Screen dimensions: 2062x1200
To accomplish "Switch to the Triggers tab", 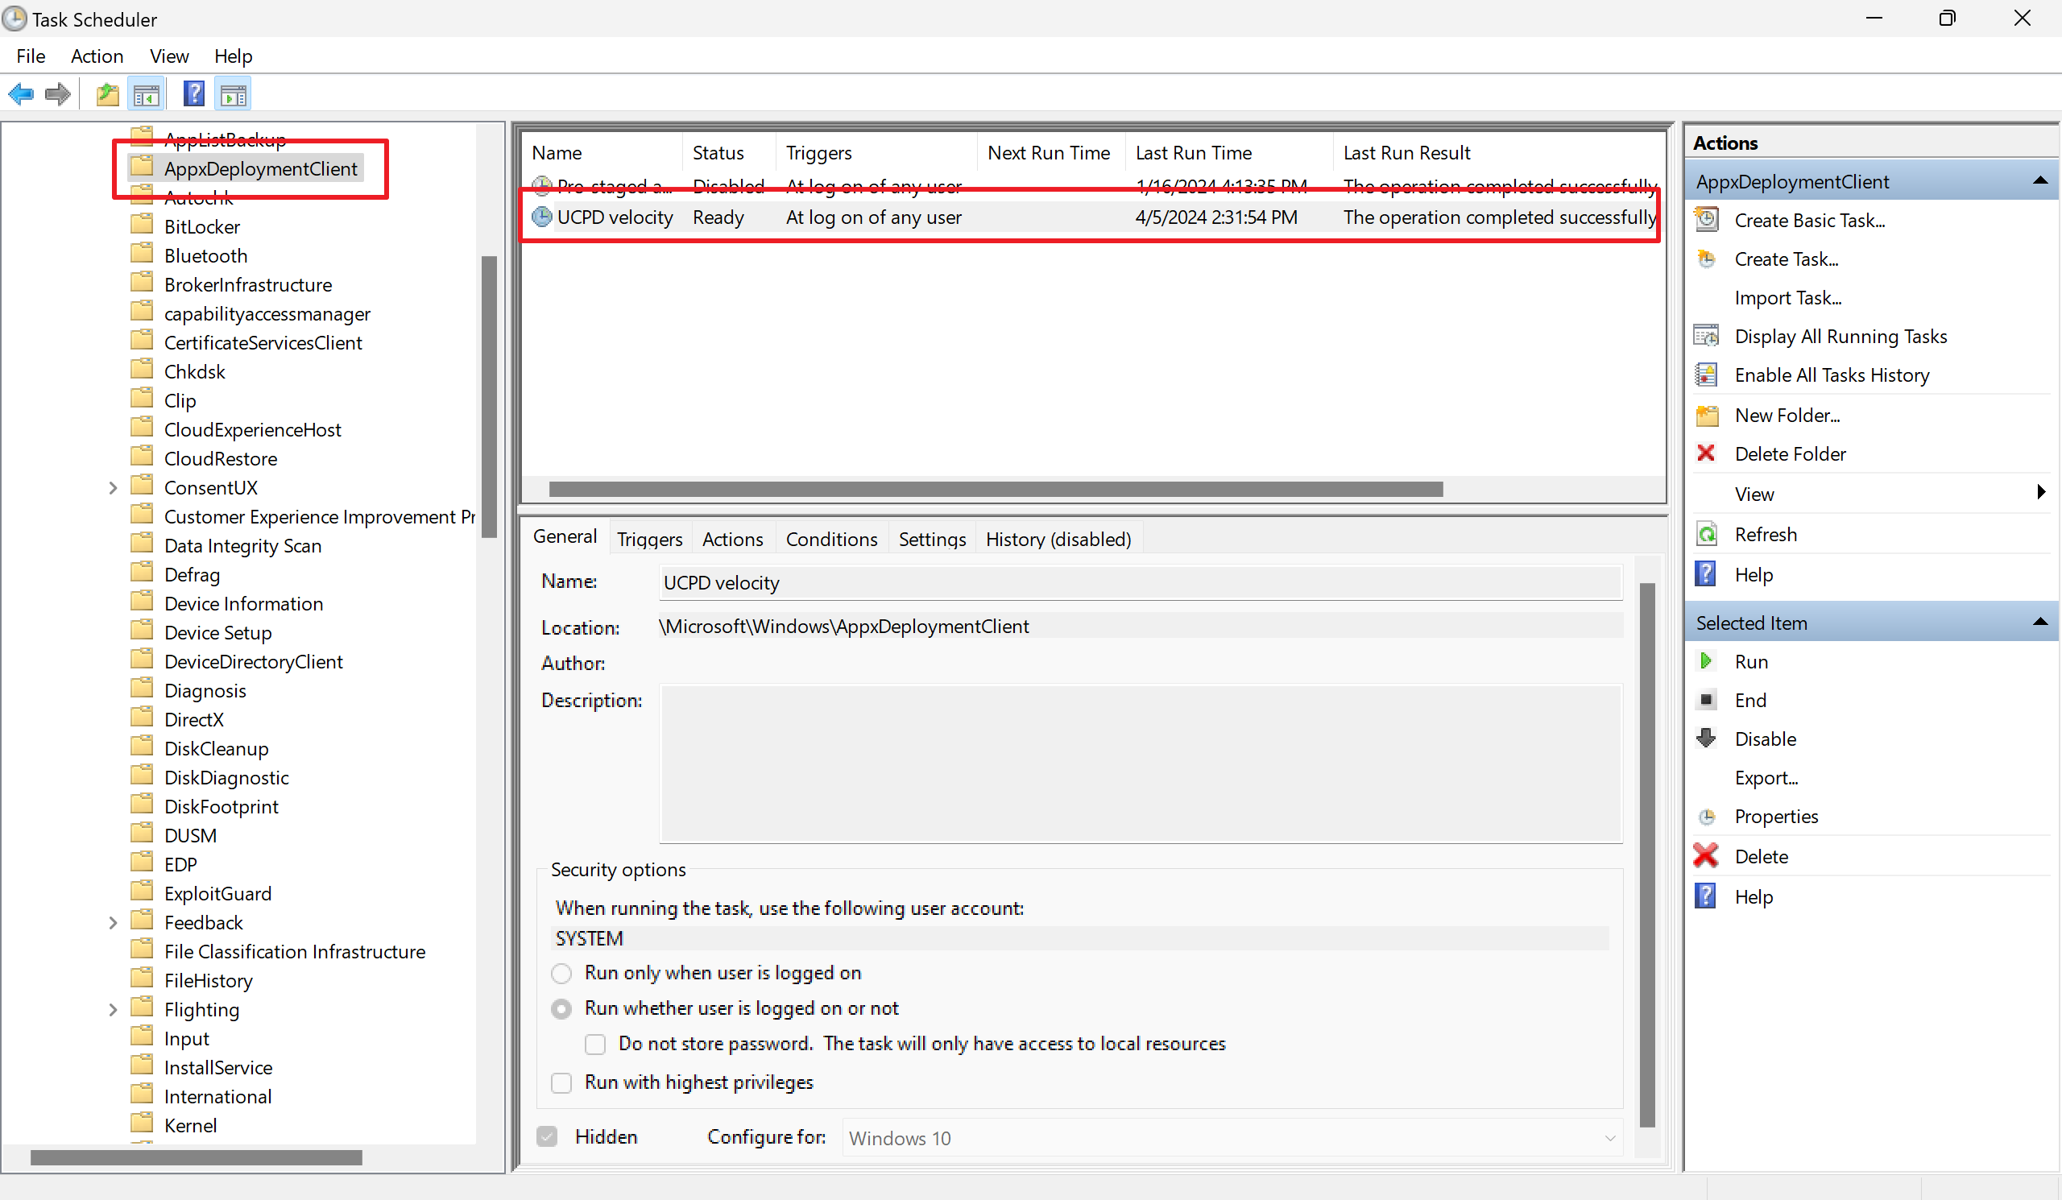I will (649, 540).
